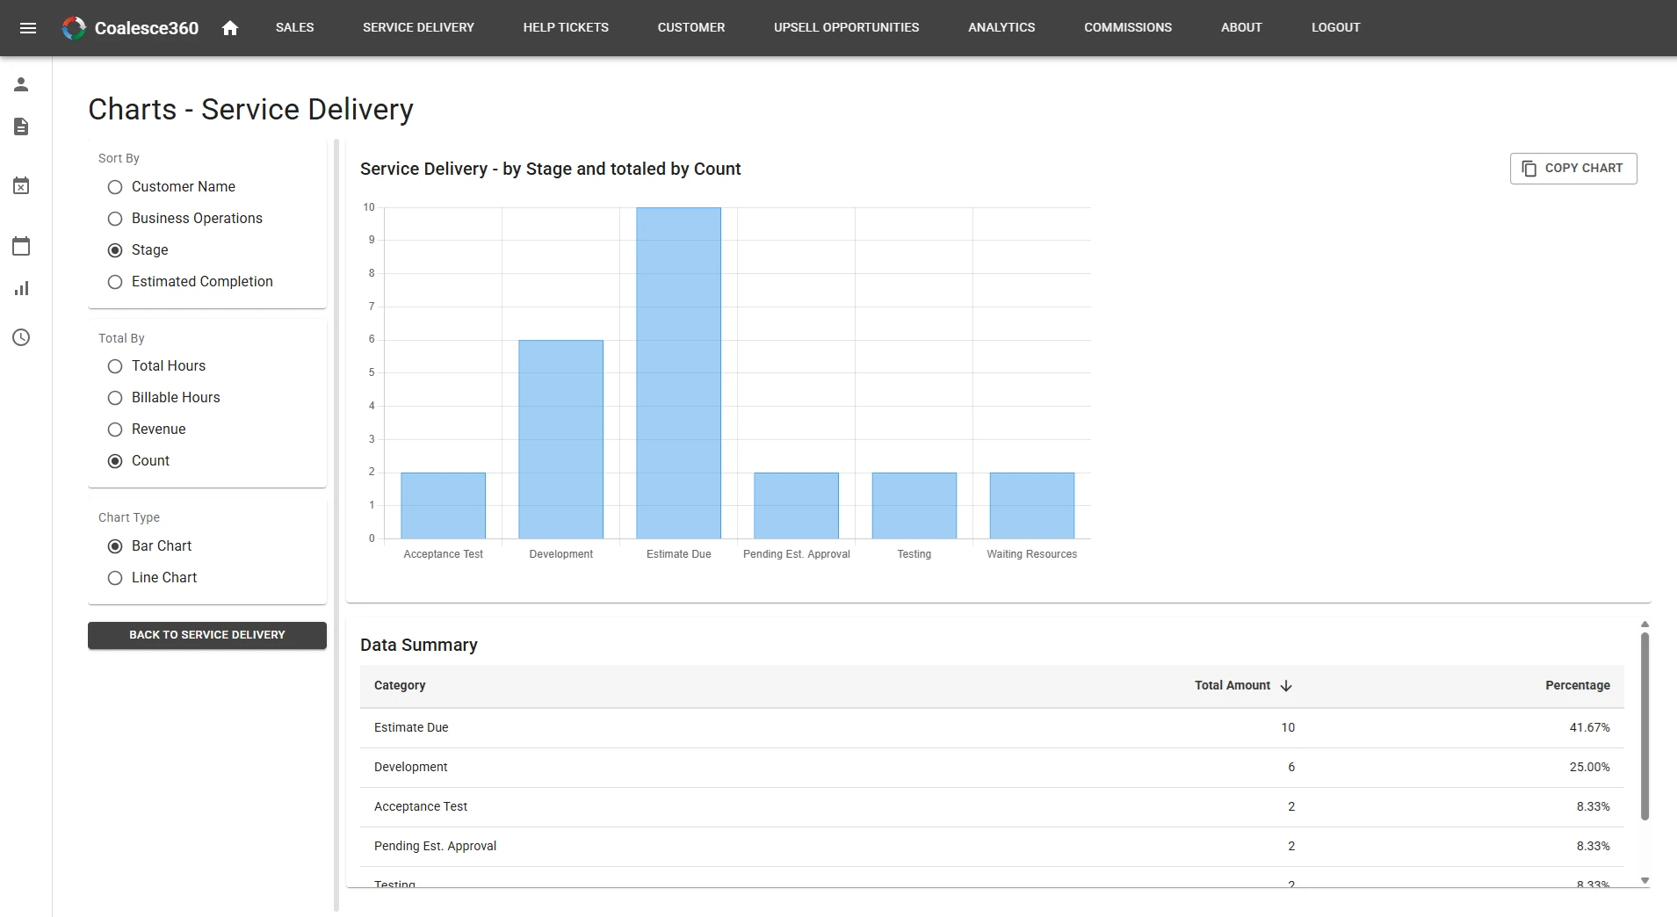Click the Estimate Due bar in the chart
Image resolution: width=1677 pixels, height=917 pixels.
tap(678, 369)
